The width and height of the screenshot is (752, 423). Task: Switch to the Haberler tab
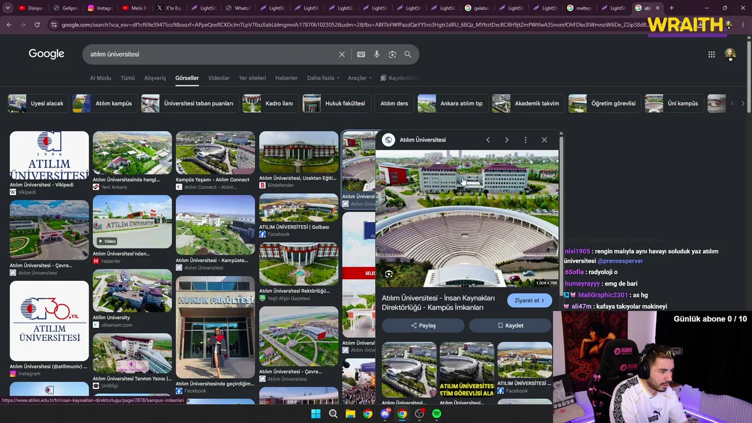click(x=287, y=78)
